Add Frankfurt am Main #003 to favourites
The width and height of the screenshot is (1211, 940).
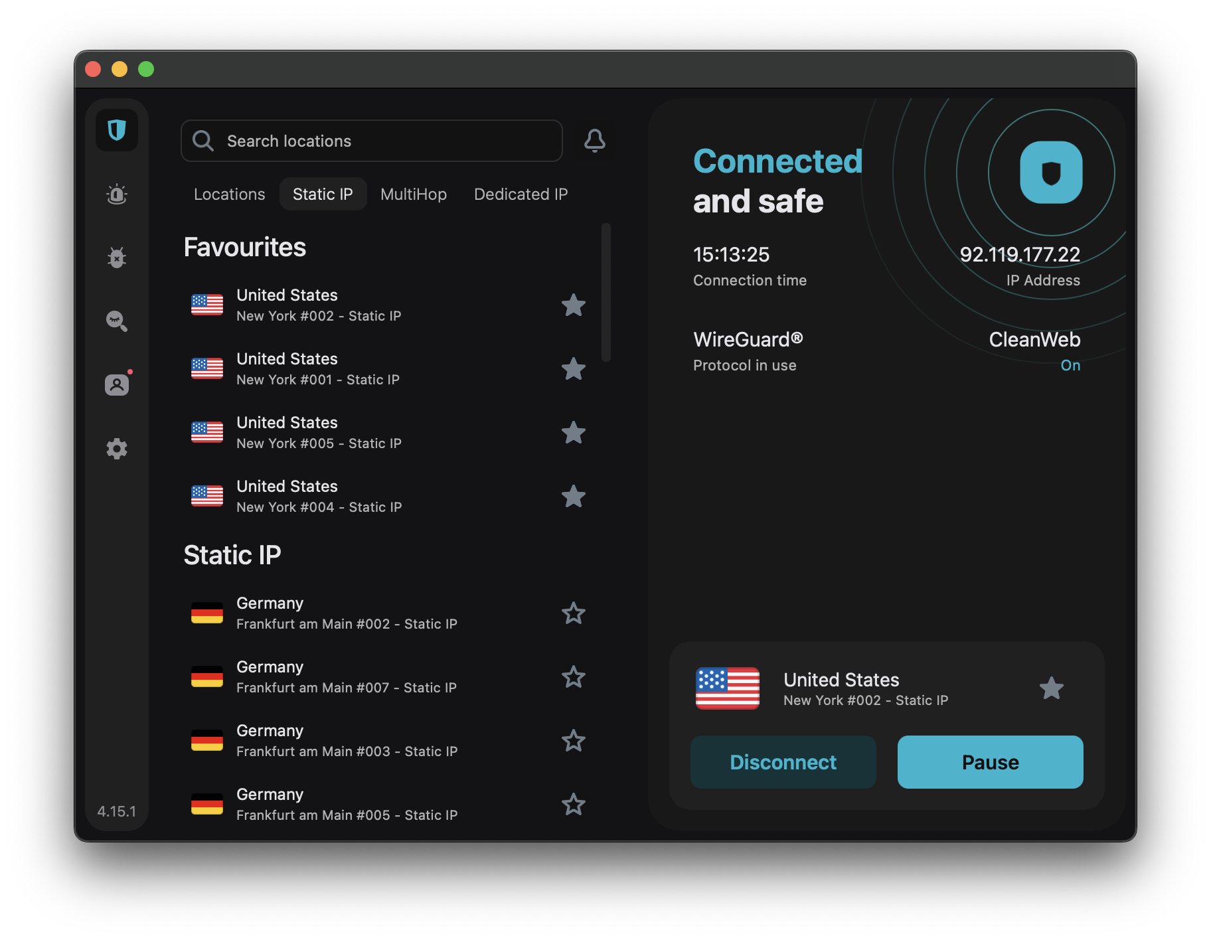(x=574, y=741)
